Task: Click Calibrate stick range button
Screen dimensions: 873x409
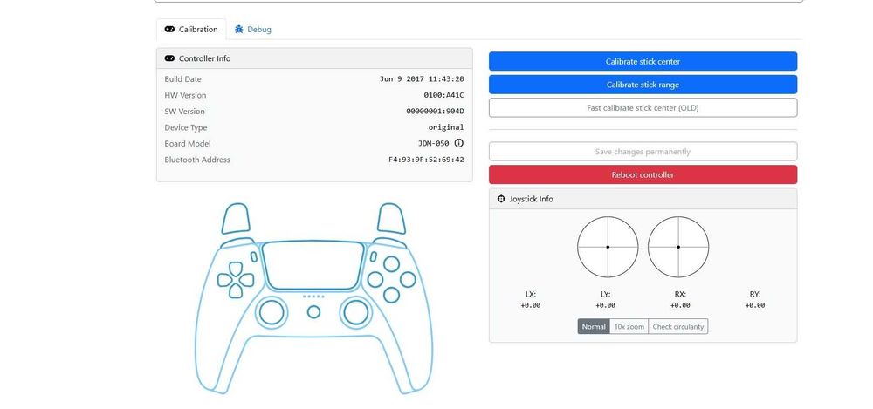Action: pos(643,85)
